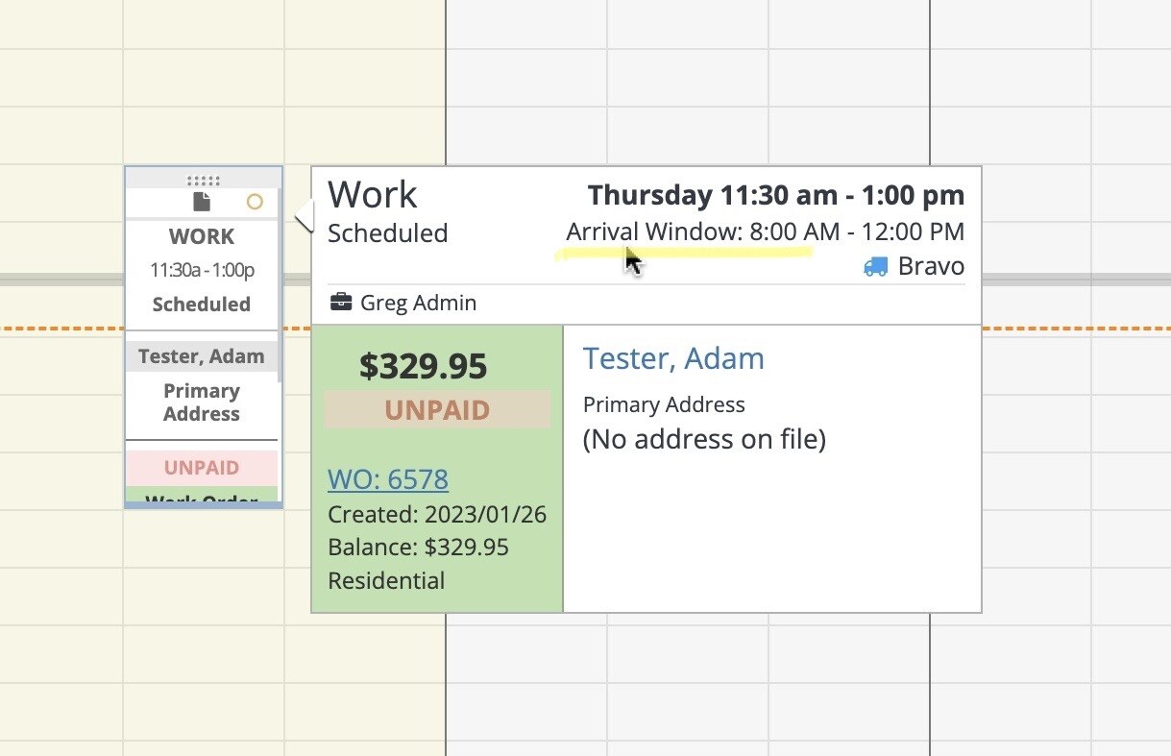Click the green Work Order strip on the card
Viewport: 1171px width, 756px height.
[x=202, y=497]
